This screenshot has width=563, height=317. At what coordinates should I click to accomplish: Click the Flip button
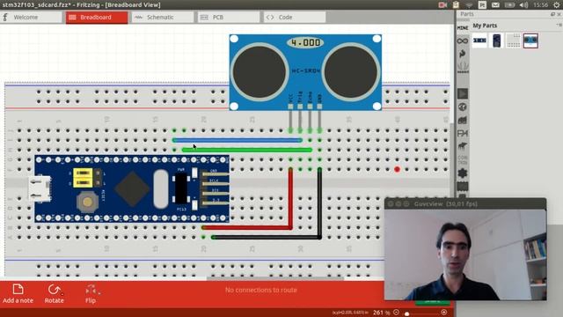[91, 293]
